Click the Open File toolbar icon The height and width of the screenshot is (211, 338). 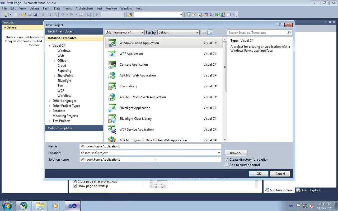click(24, 15)
